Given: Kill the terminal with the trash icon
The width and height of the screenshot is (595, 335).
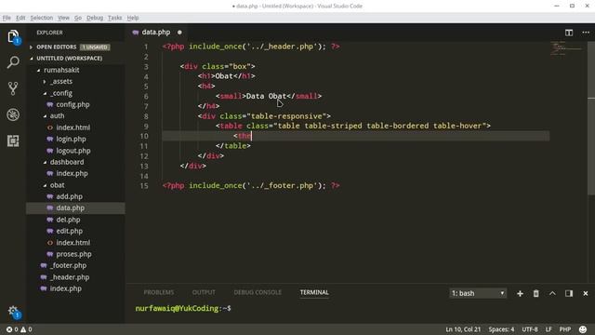Looking at the screenshot, I should (x=535, y=294).
